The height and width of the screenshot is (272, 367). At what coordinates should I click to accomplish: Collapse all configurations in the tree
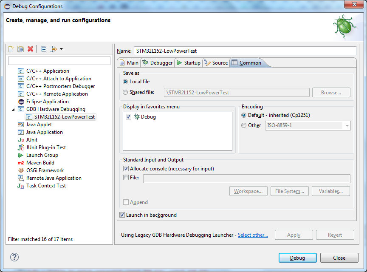click(x=43, y=49)
